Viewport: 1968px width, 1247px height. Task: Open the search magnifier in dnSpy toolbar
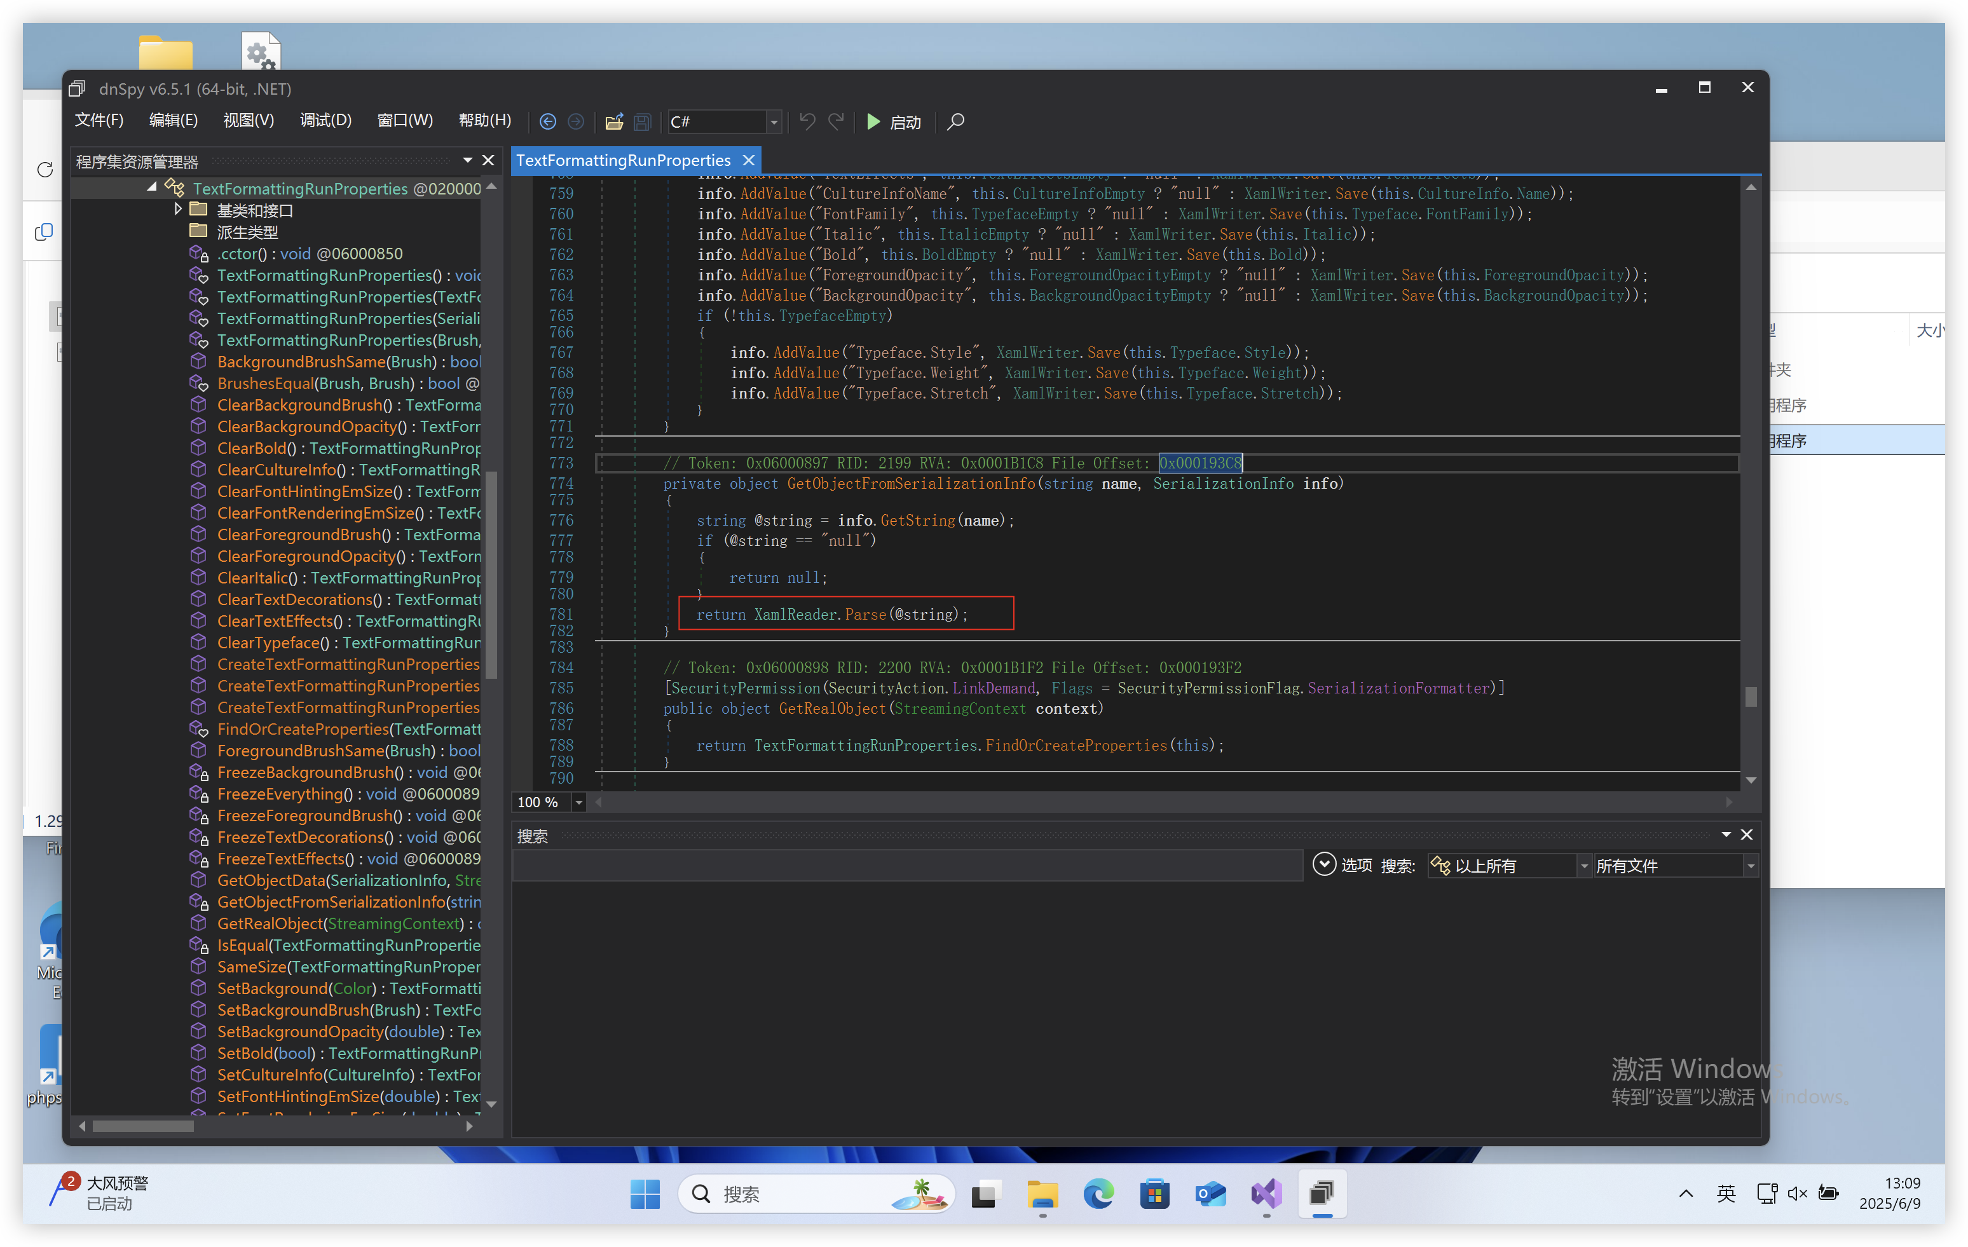click(x=955, y=122)
